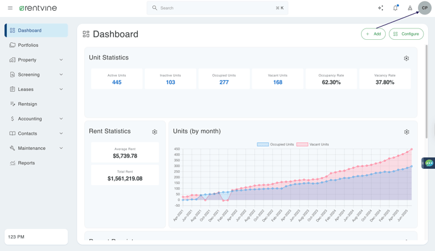Click the alert icon beside the bell
The height and width of the screenshot is (251, 435).
410,8
